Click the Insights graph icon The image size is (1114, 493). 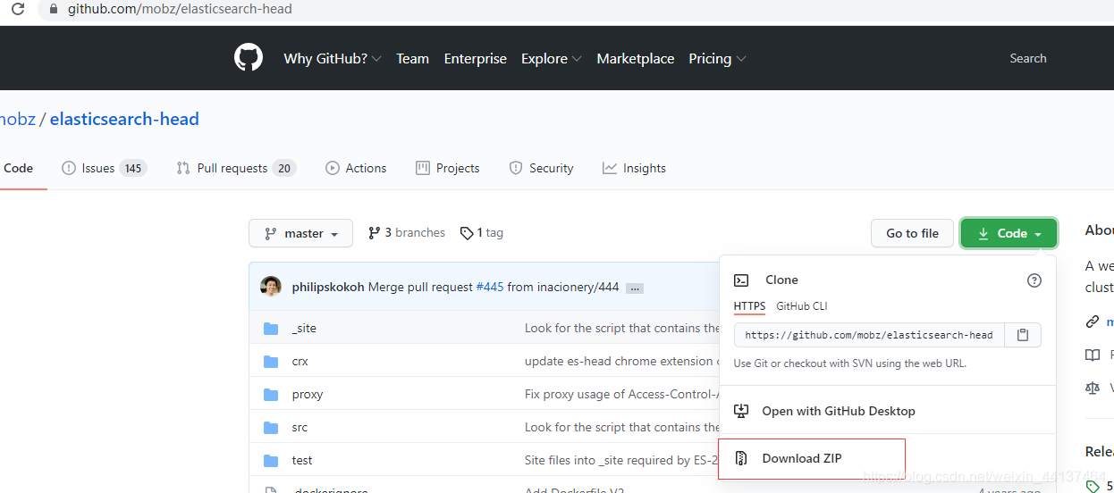[610, 168]
